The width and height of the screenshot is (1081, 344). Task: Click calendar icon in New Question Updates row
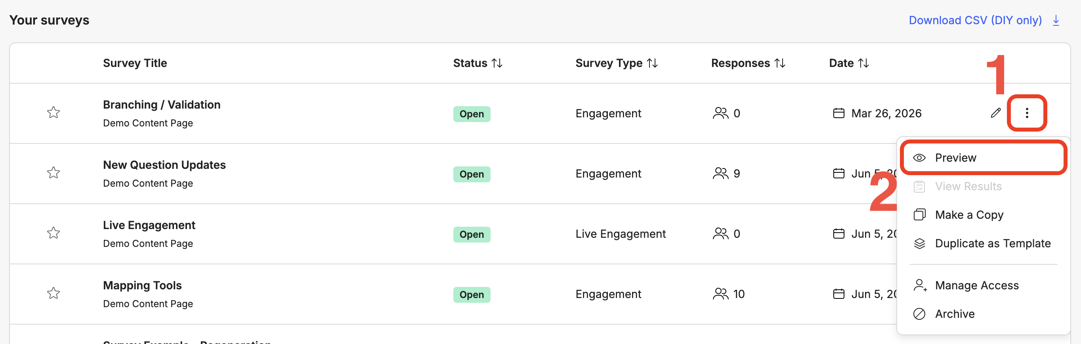[838, 173]
